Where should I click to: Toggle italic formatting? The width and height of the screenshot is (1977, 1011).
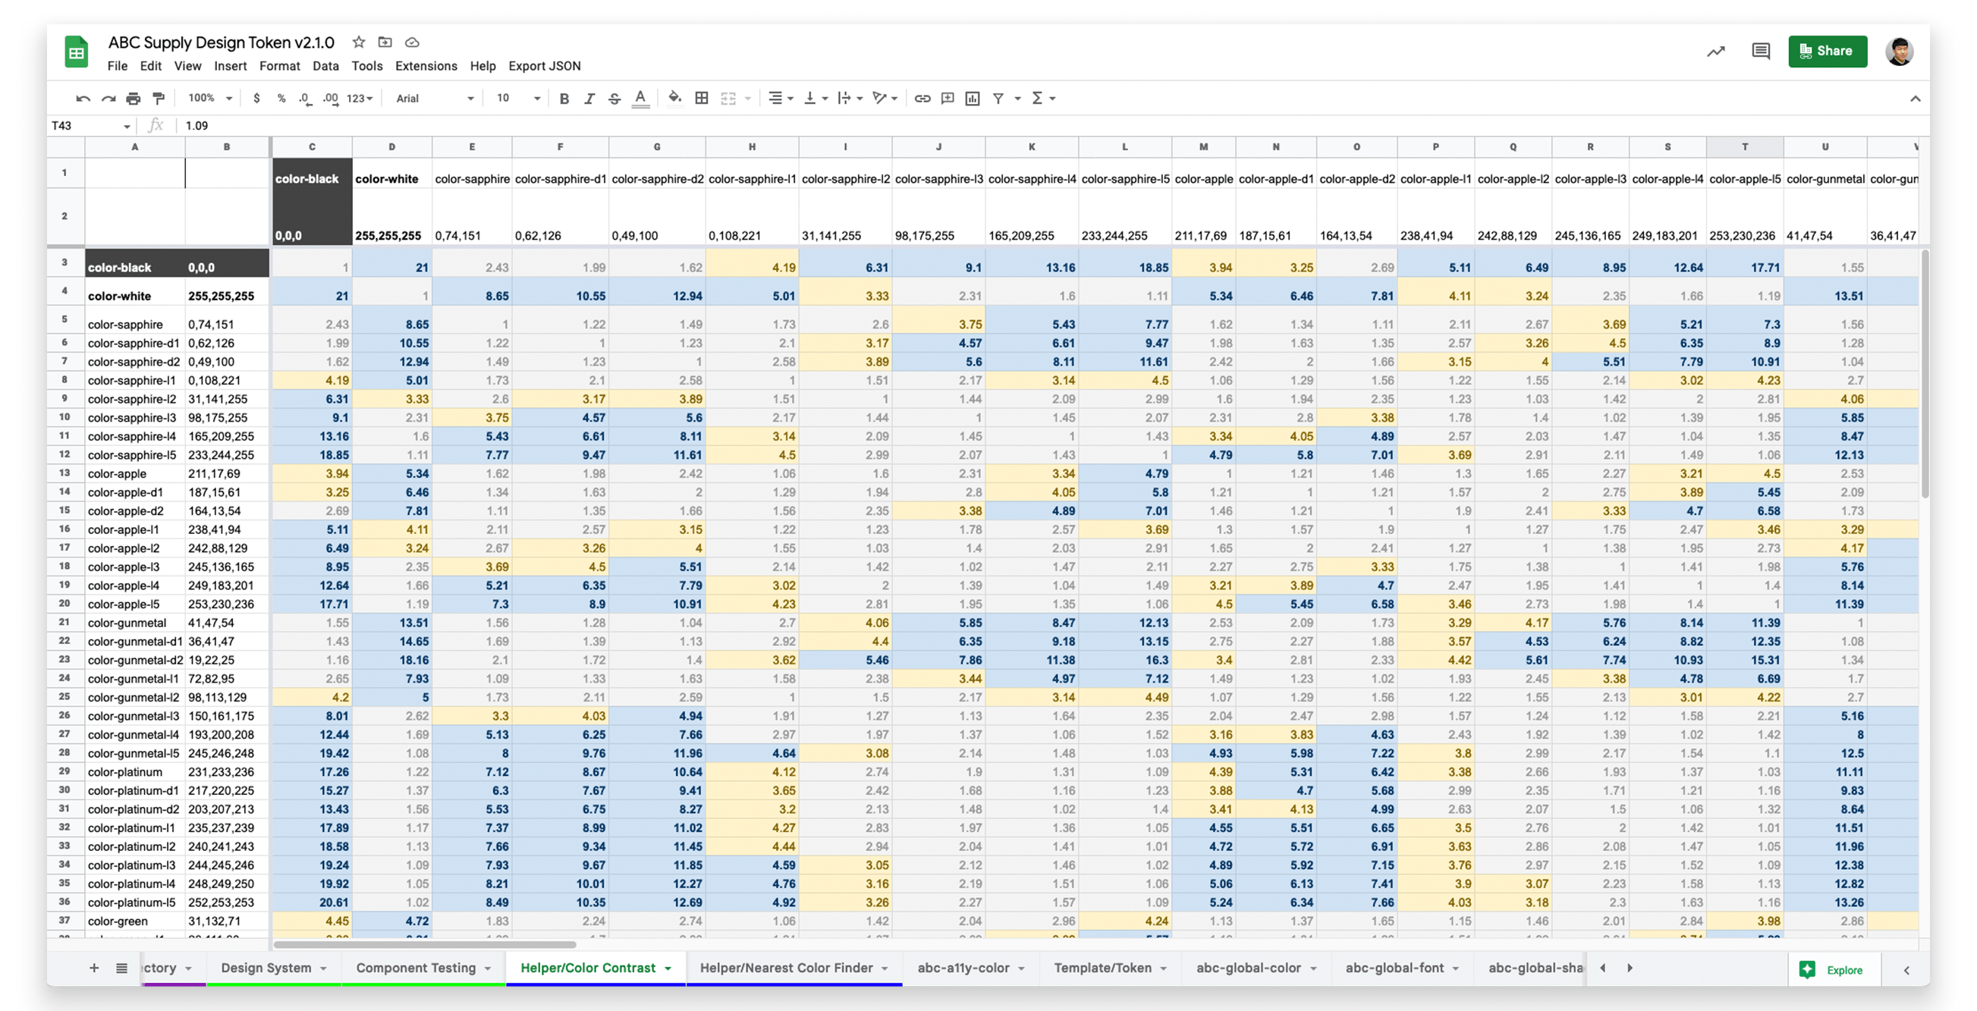[x=589, y=98]
